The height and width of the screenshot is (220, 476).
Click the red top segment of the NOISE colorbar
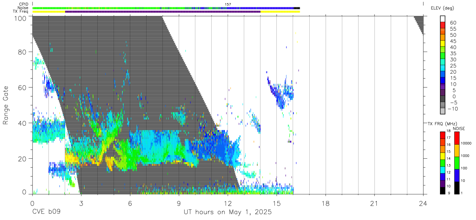coord(457,138)
